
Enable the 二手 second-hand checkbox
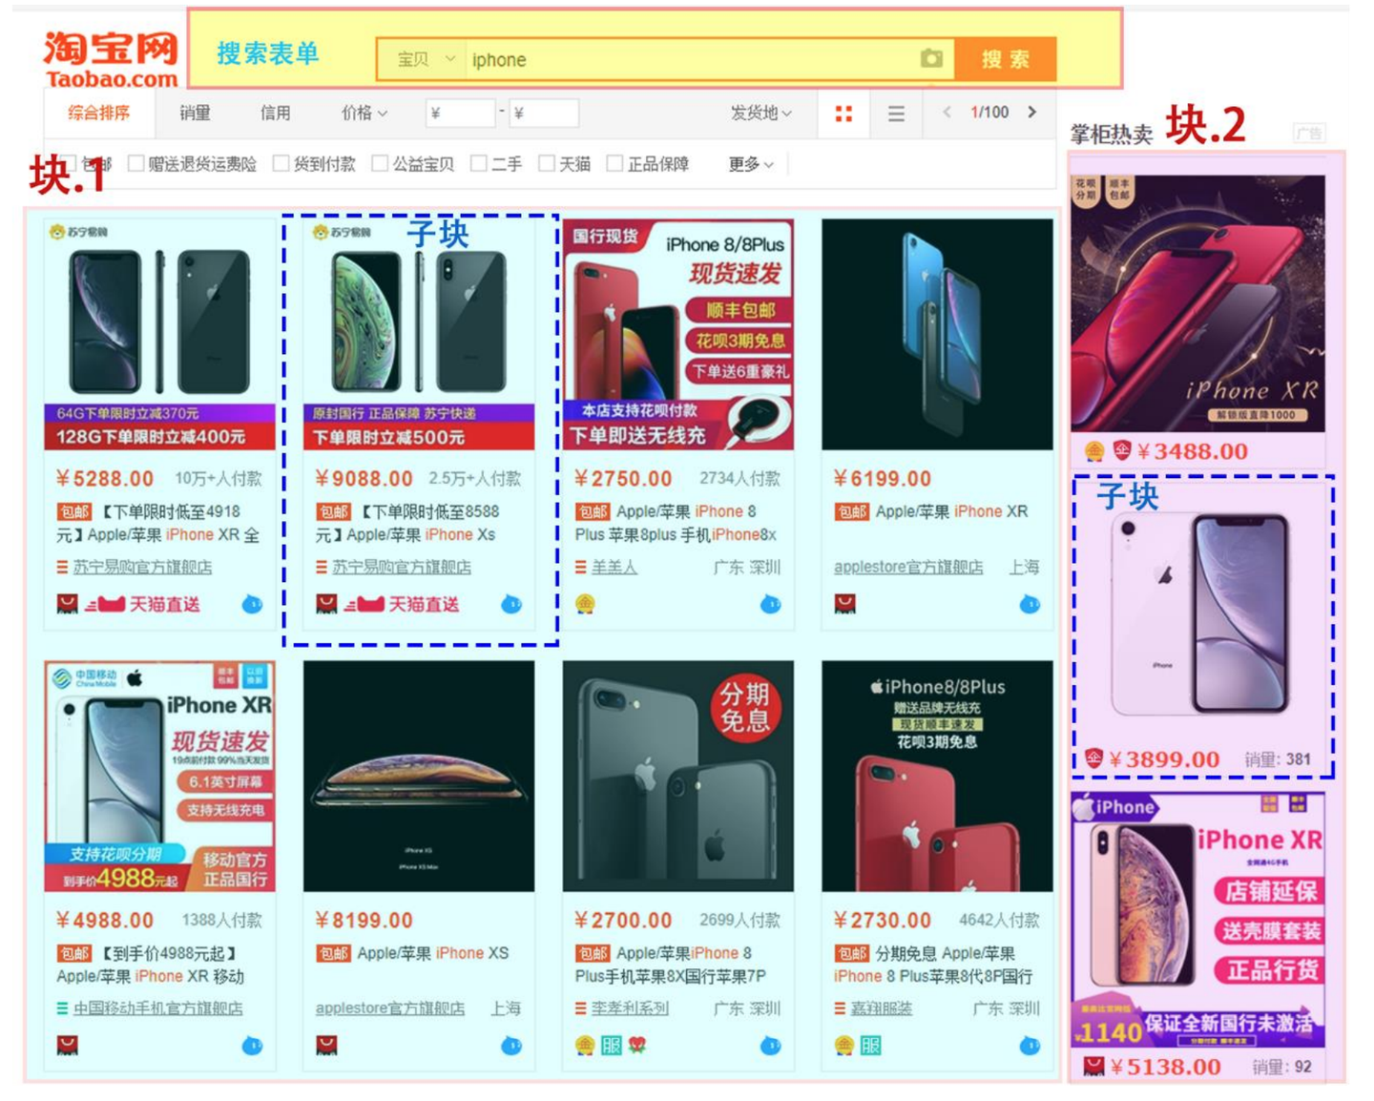pos(478,163)
